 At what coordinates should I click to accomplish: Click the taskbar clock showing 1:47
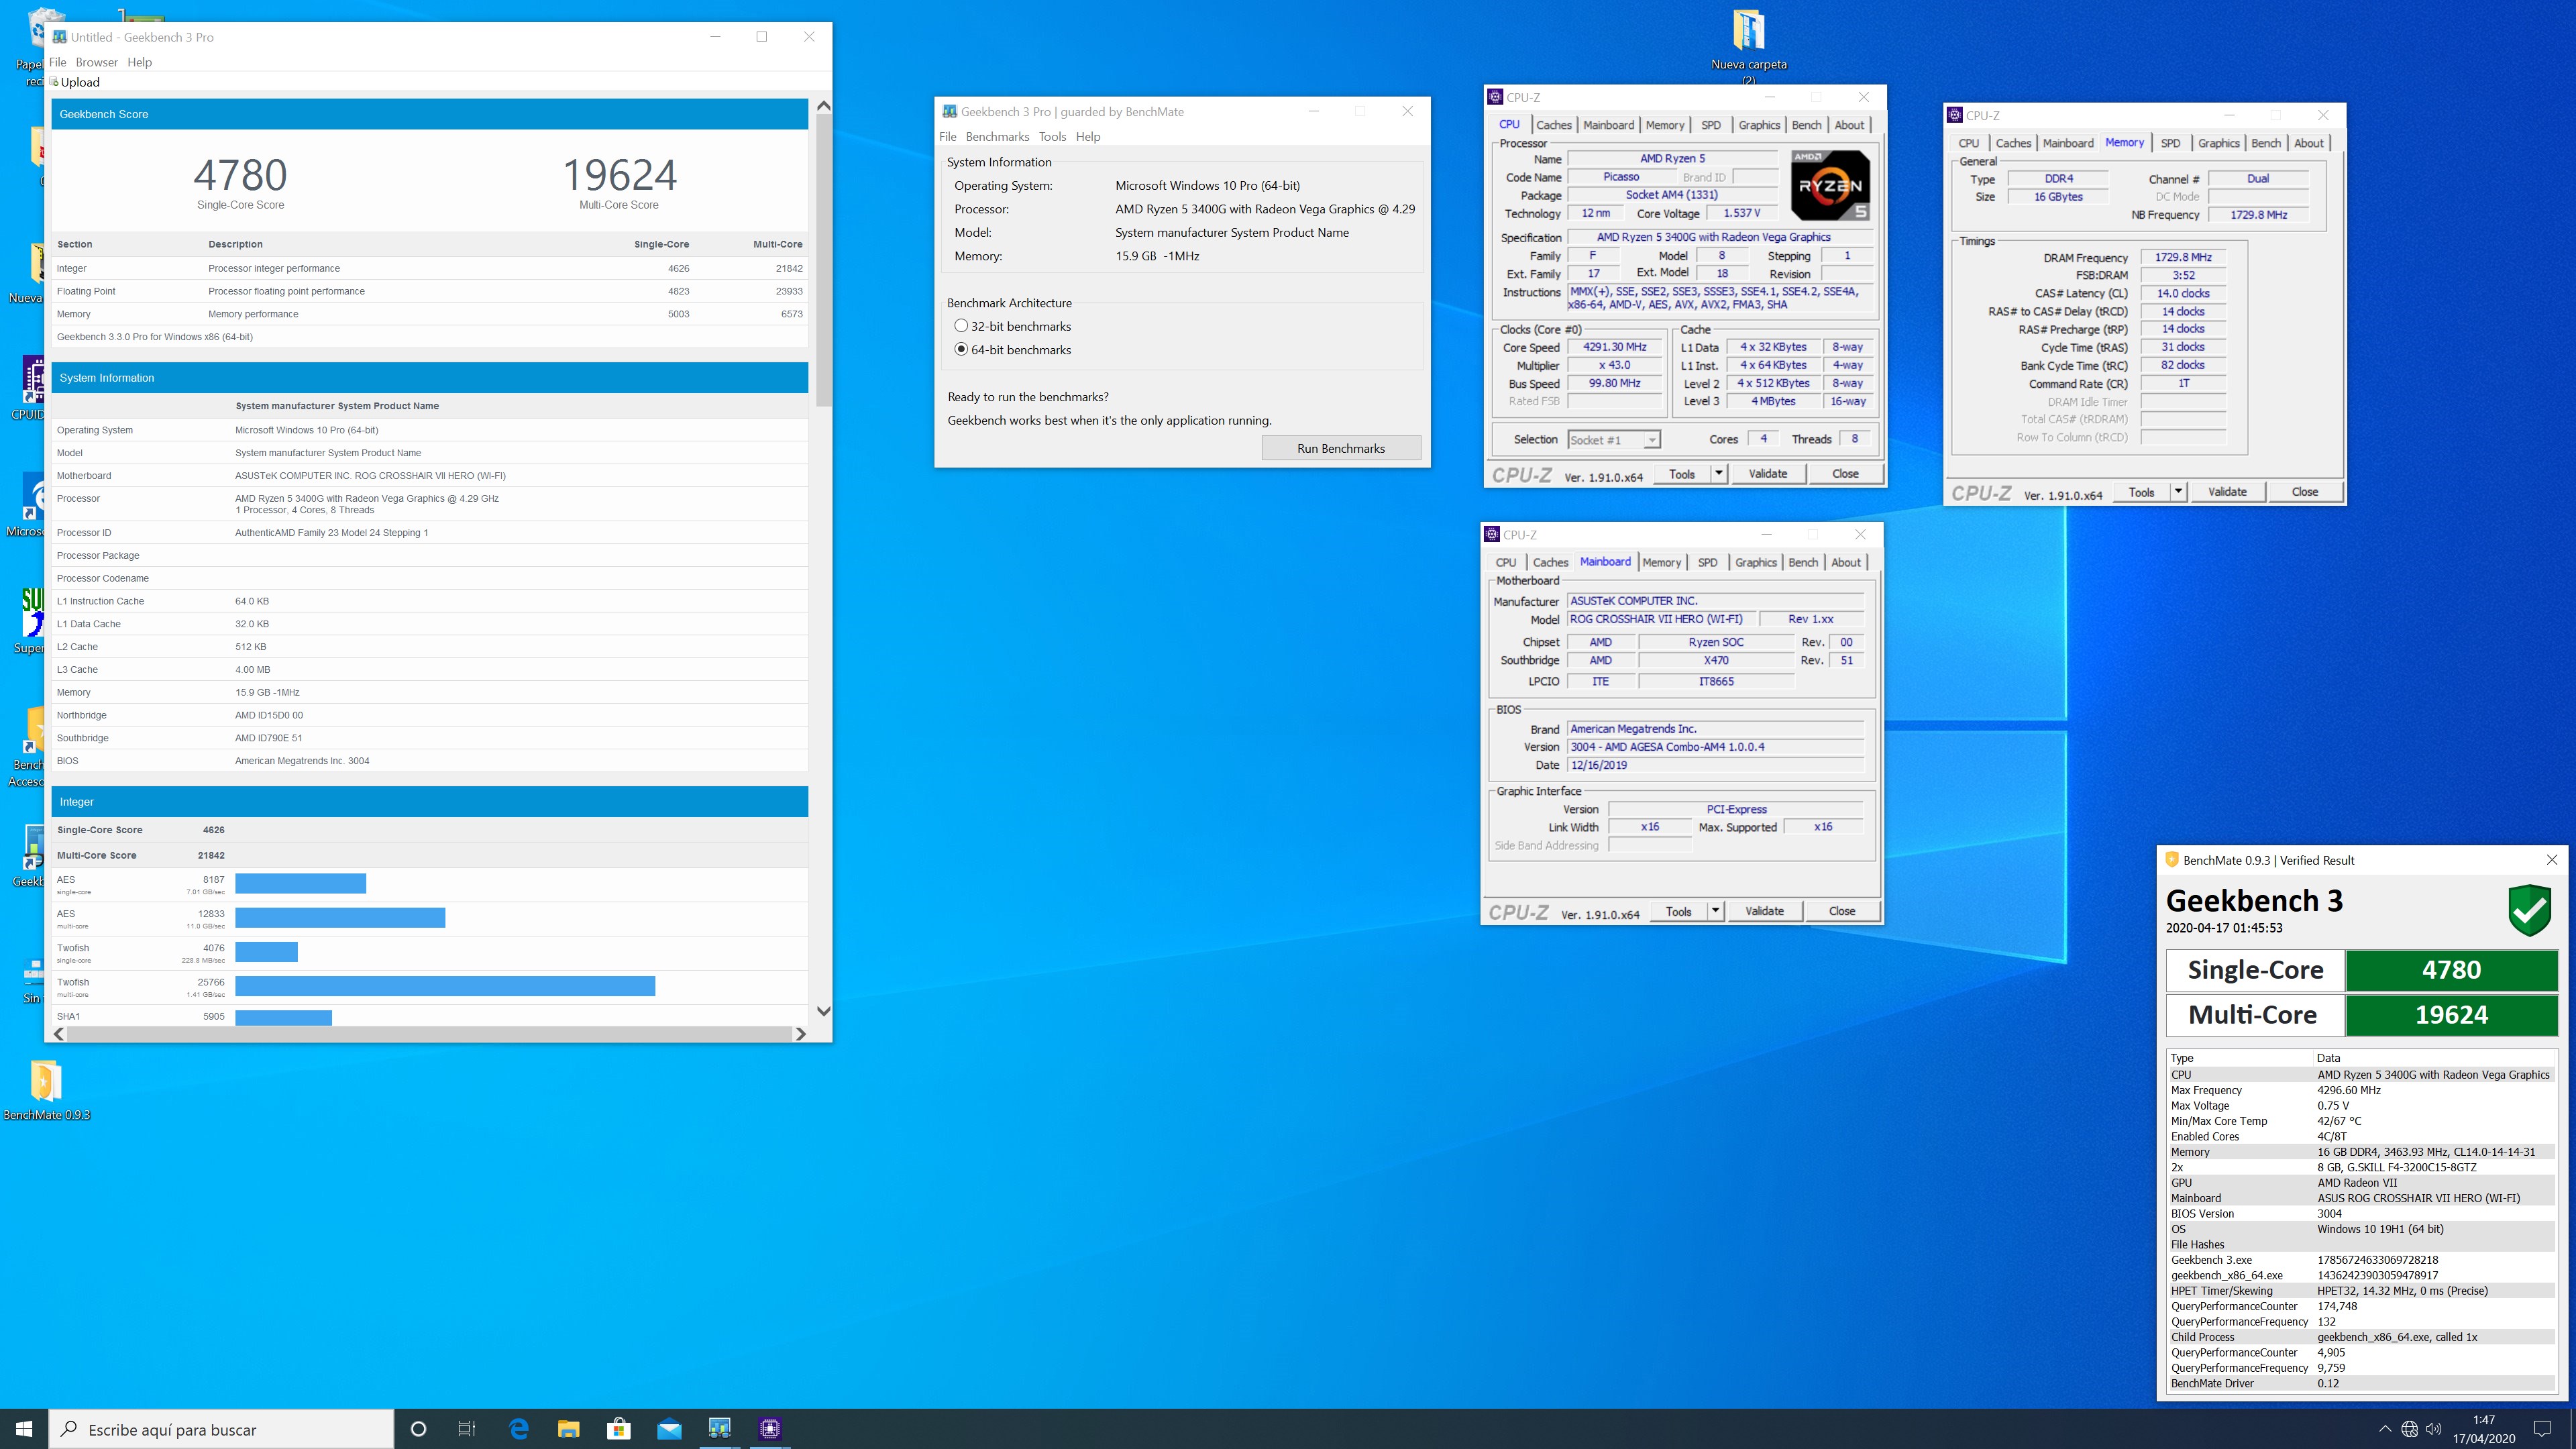2483,1429
